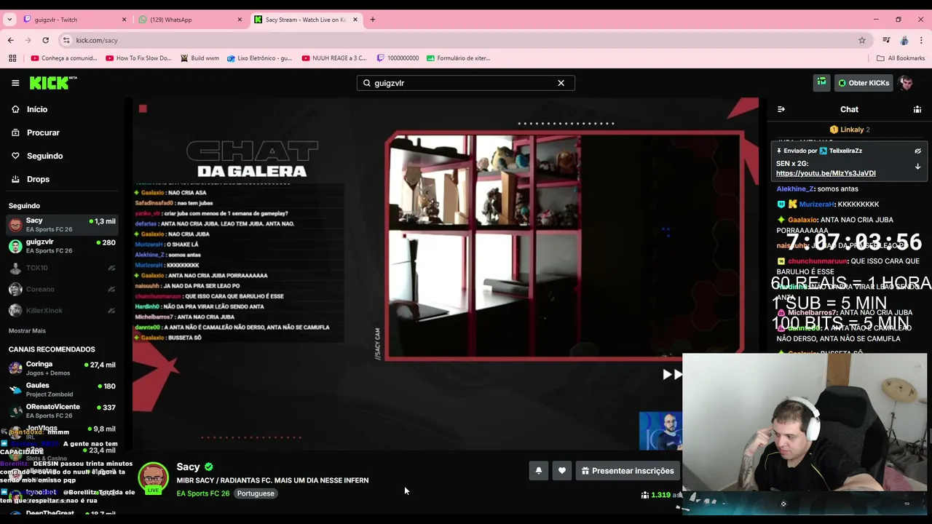Open How To Fix Slow Do... bookmark
Viewport: 932px width, 524px height.
coord(138,58)
